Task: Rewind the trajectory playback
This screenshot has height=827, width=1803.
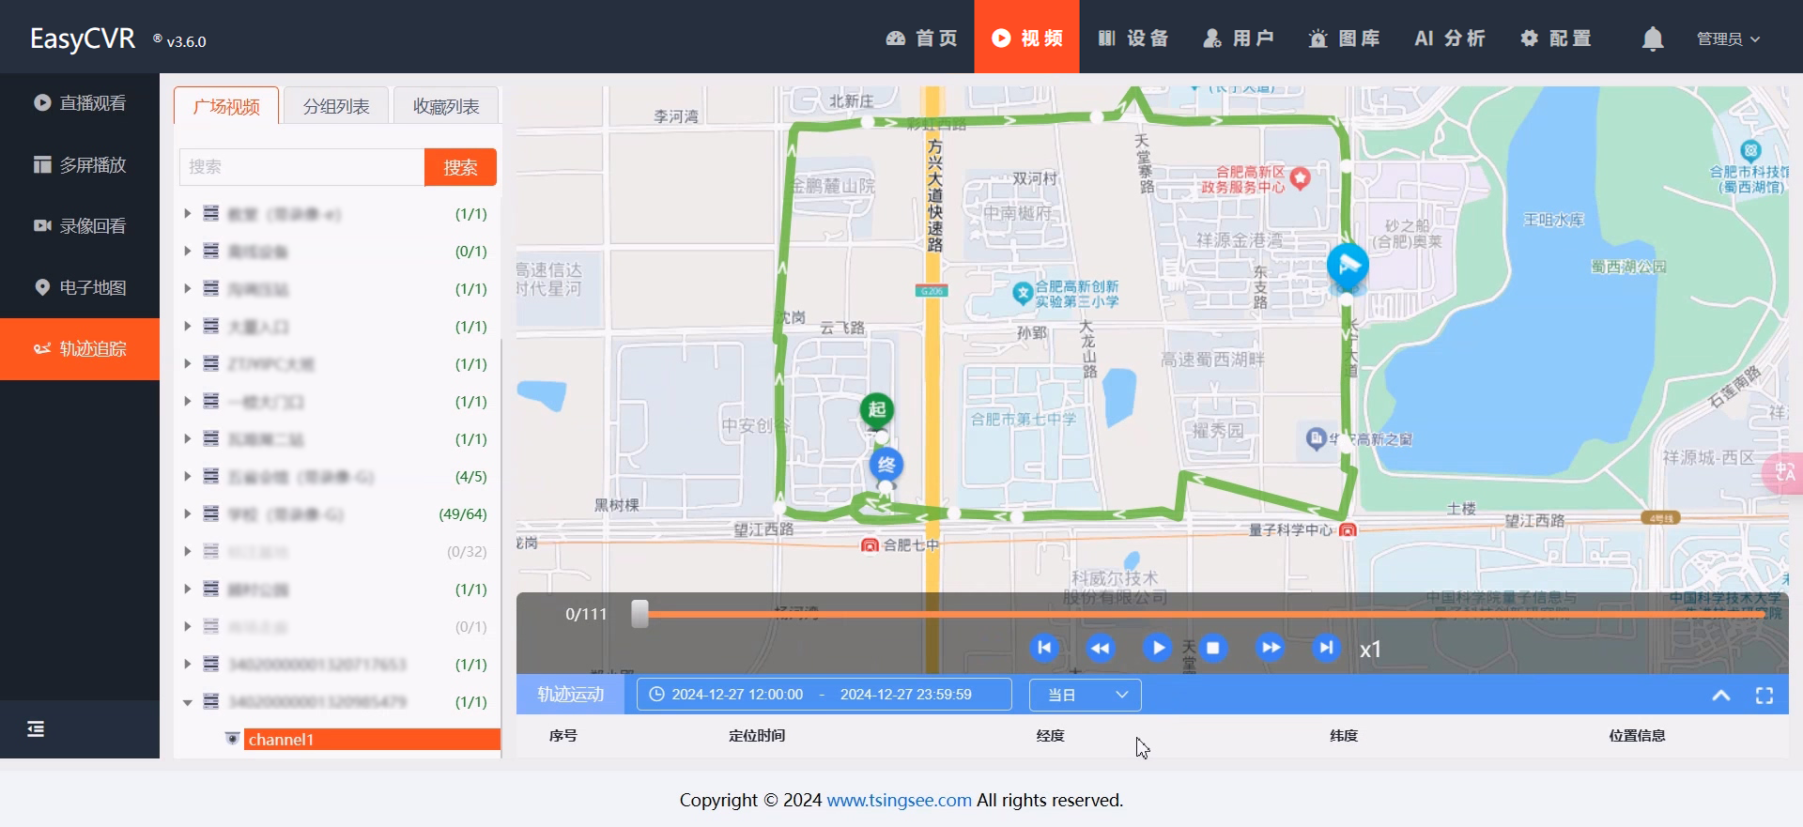Action: 1101,648
